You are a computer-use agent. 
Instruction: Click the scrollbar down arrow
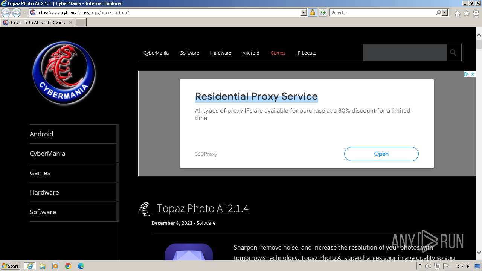coord(479,253)
